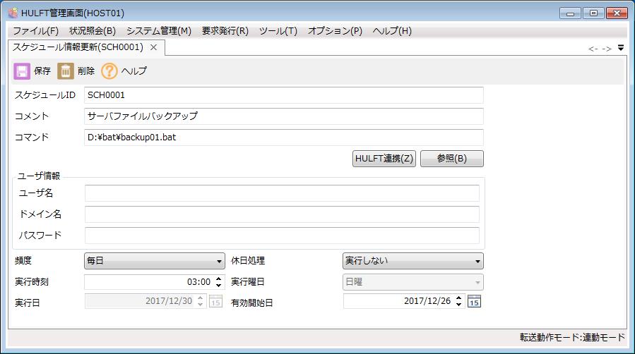Click the コメント field with サーバファイルバックアップ

pyautogui.click(x=284, y=116)
